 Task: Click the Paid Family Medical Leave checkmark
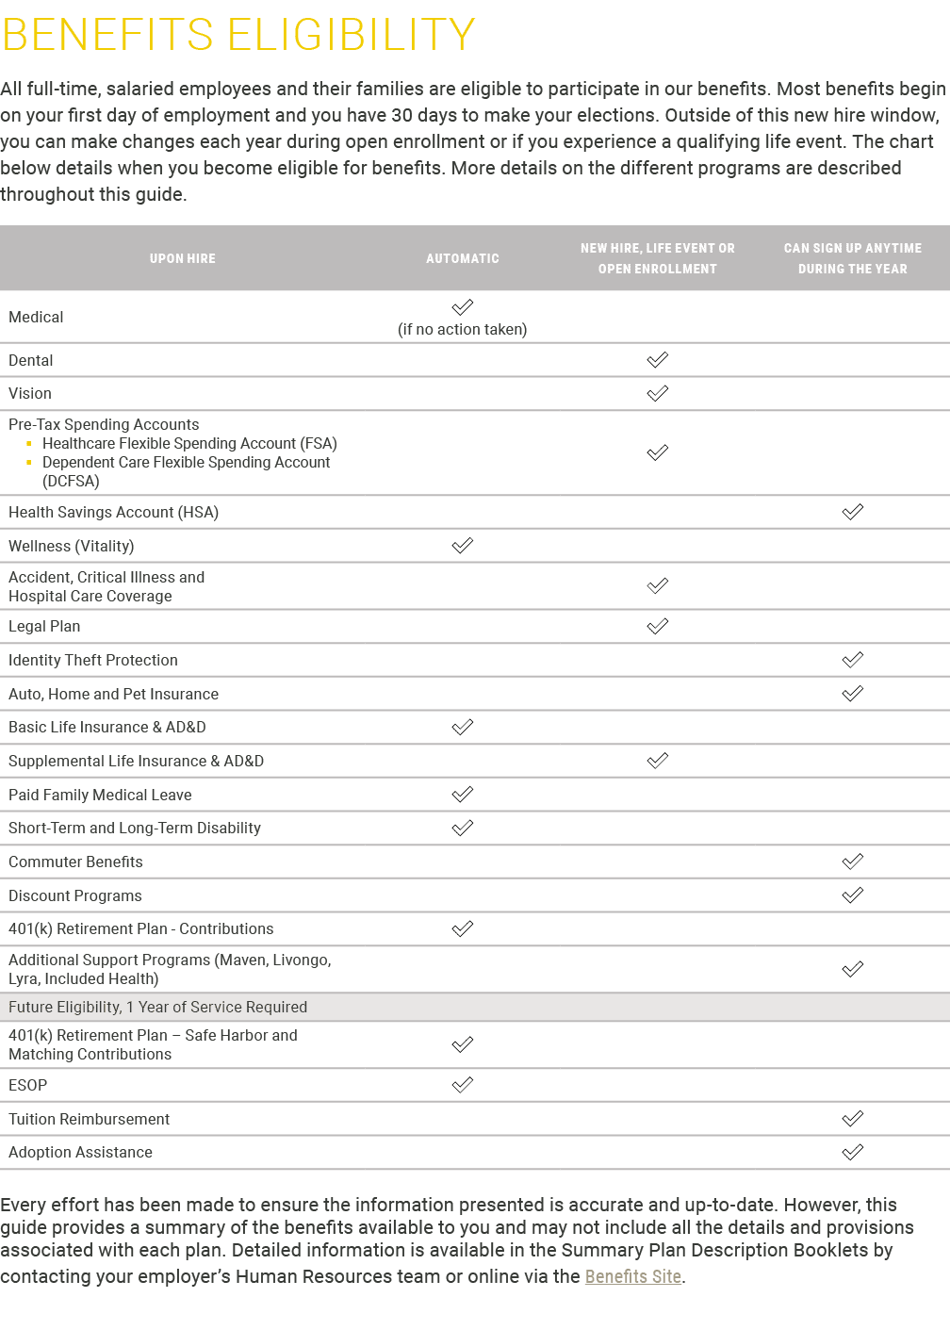pos(462,795)
